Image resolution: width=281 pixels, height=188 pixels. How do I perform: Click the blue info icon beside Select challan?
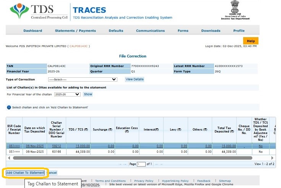[9, 107]
